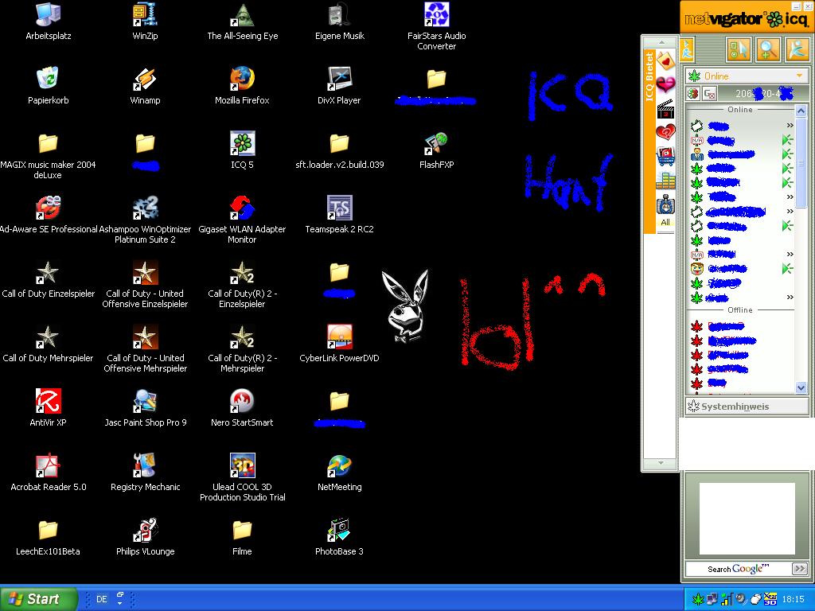The image size is (815, 611).
Task: Click the DE language indicator in taskbar
Action: (101, 599)
